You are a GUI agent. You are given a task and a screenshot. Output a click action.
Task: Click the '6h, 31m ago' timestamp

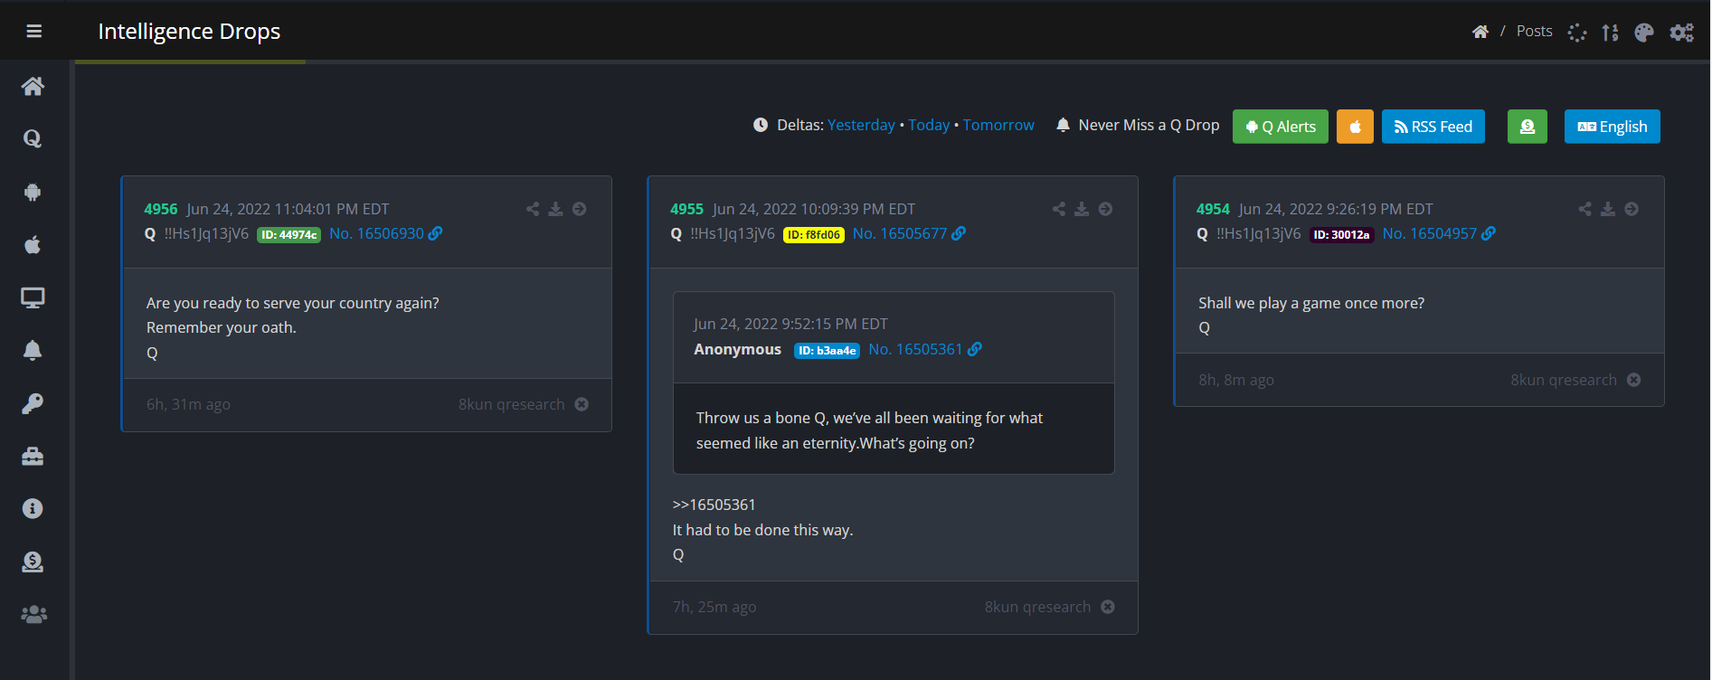pos(188,404)
